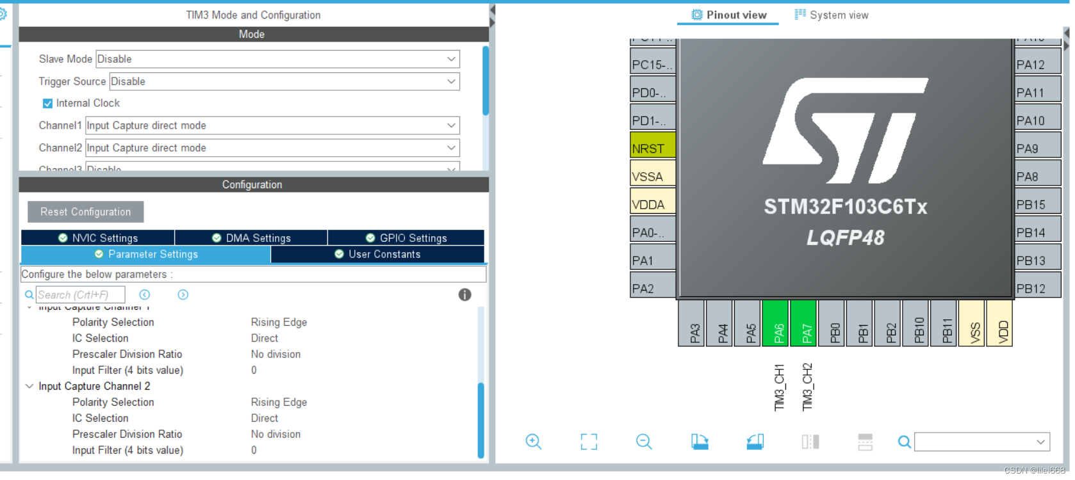Click the NRST pin
The height and width of the screenshot is (480, 1075).
(x=653, y=145)
